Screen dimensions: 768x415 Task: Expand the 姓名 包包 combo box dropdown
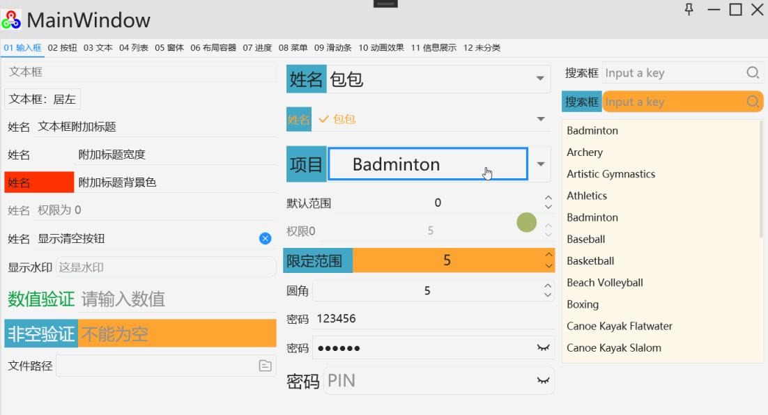pyautogui.click(x=539, y=79)
